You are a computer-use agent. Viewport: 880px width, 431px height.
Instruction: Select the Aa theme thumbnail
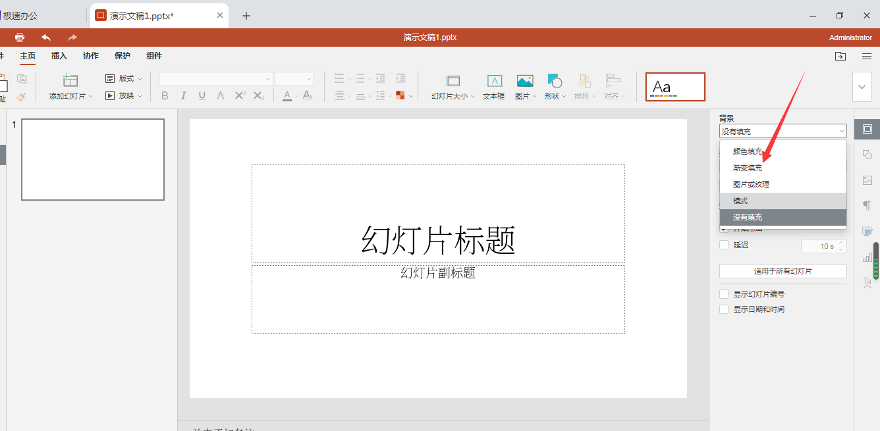pyautogui.click(x=675, y=87)
